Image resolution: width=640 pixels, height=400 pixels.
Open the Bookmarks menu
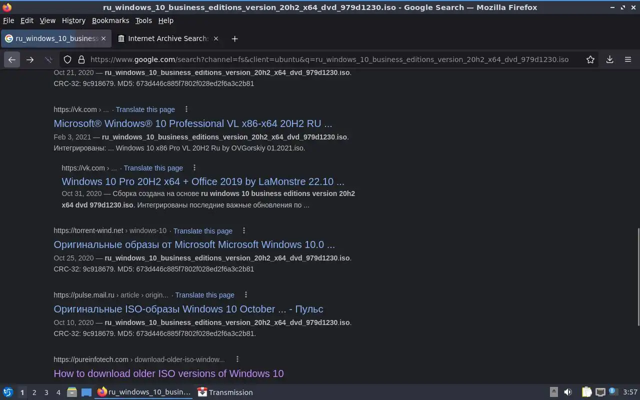click(x=110, y=20)
